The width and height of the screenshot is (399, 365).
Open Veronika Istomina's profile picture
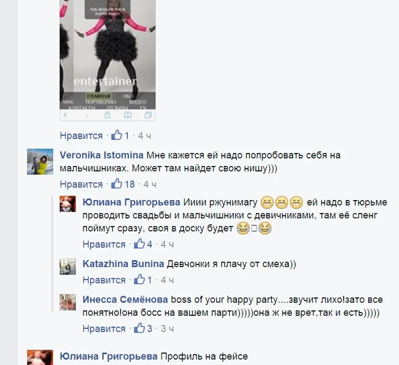point(40,162)
